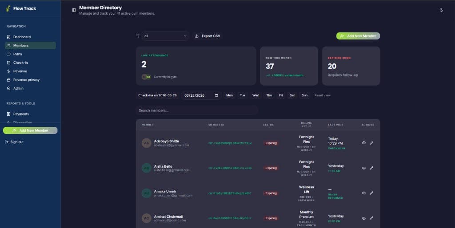
Task: Click Expiring badge for Adebayo Shittu
Action: click(271, 143)
